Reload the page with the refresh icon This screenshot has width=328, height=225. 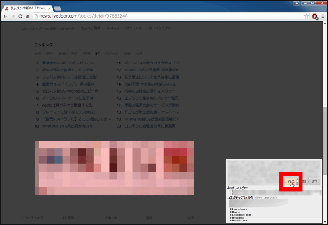point(20,16)
